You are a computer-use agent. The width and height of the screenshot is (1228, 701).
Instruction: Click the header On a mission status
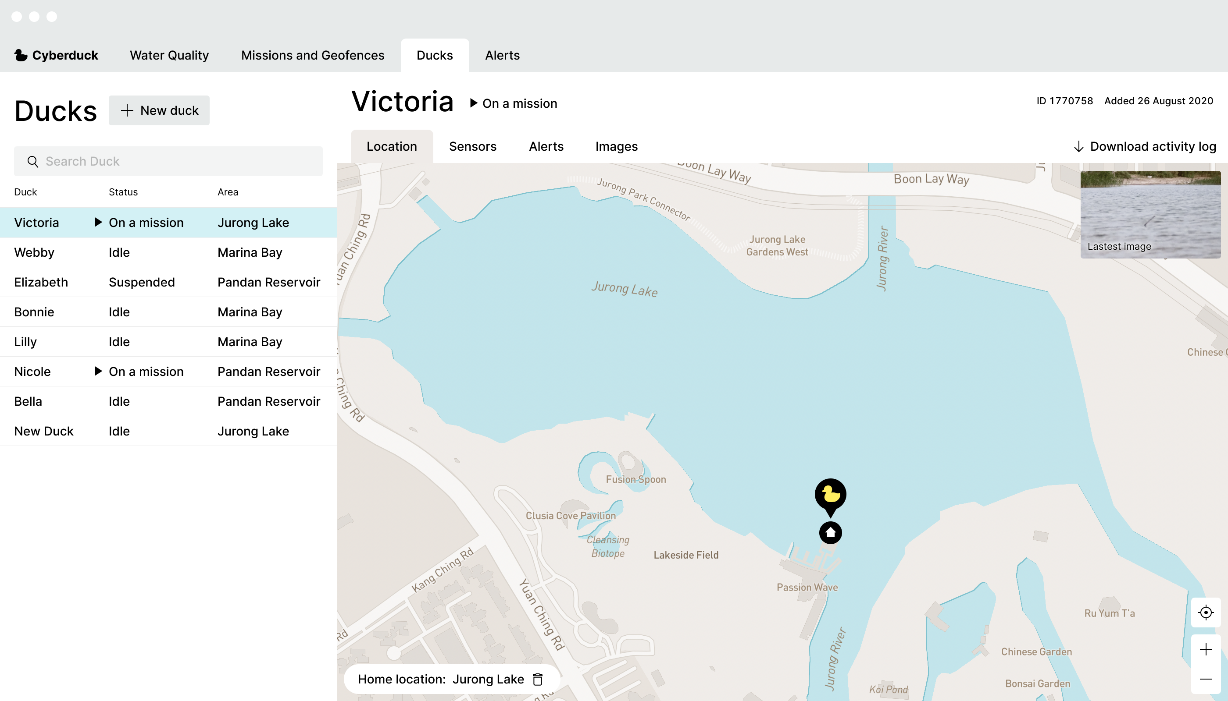(x=514, y=103)
